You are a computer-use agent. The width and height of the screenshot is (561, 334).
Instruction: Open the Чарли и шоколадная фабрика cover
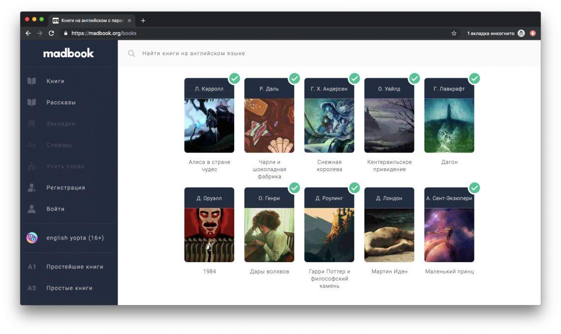(x=269, y=125)
